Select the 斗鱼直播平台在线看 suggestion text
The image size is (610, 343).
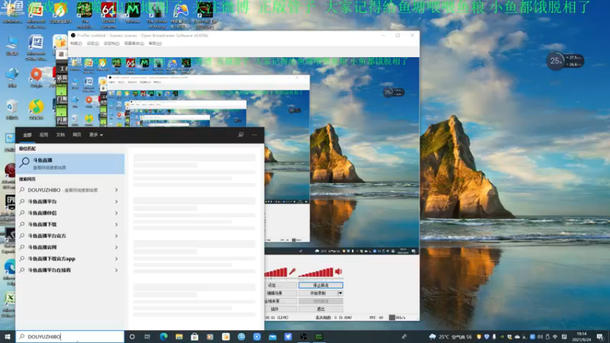[49, 271]
